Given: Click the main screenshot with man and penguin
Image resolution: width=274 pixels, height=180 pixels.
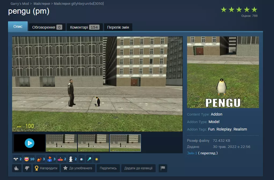Looking at the screenshot, I should point(97,84).
